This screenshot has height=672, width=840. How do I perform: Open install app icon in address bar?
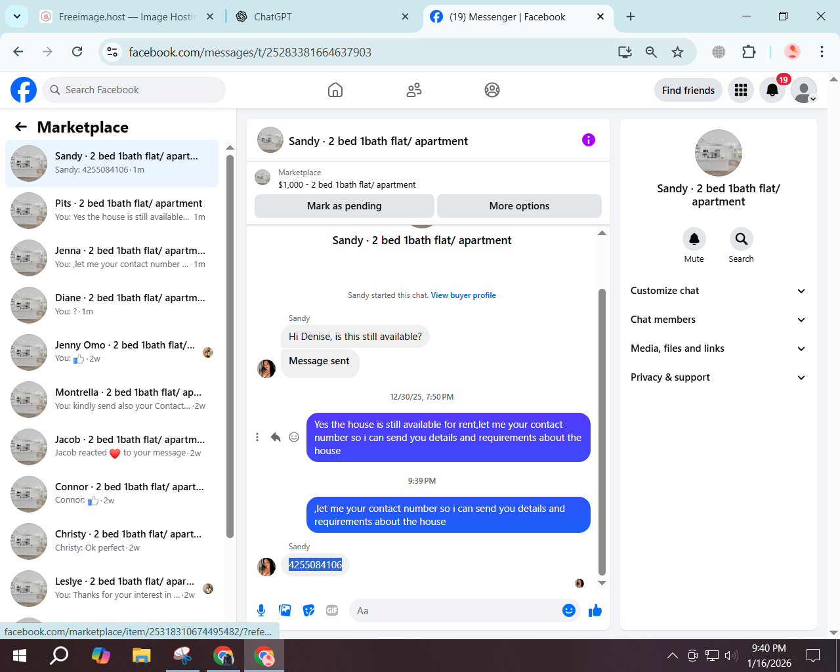(x=625, y=52)
